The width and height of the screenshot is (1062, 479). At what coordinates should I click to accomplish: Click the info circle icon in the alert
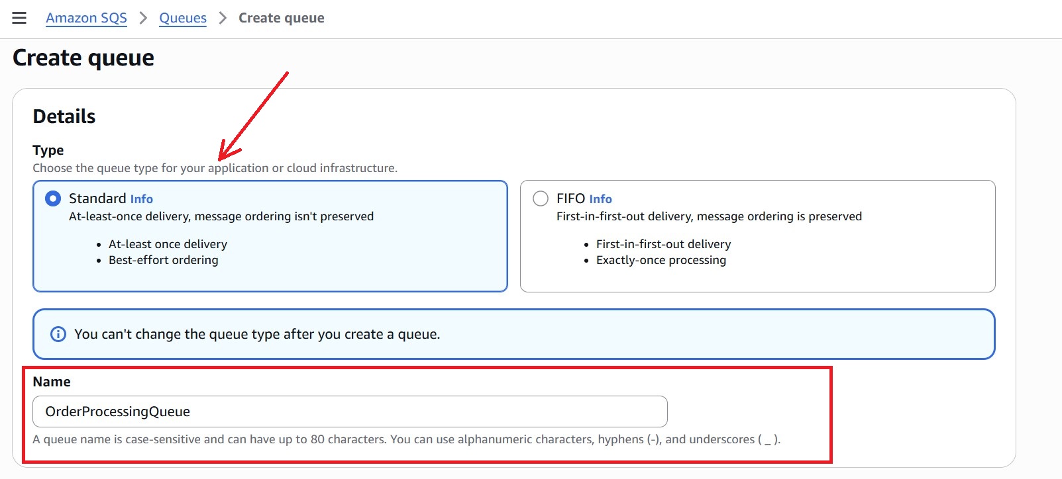tap(58, 334)
